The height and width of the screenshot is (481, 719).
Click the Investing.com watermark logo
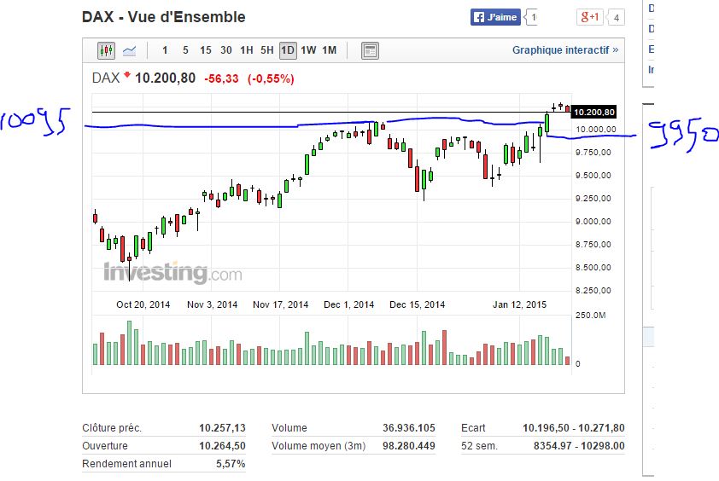[x=172, y=274]
